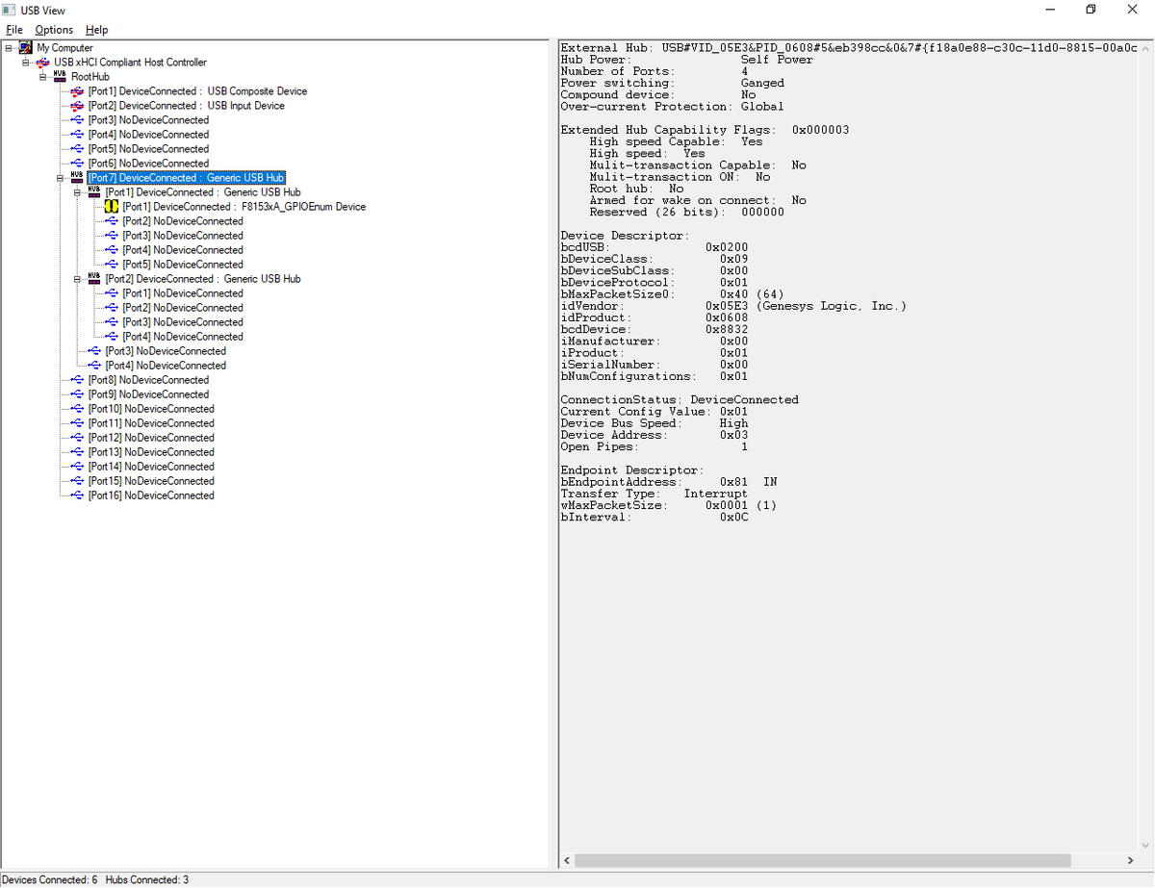Select F8153xA_GPIOEnum Device entry
Image resolution: width=1155 pixels, height=888 pixels.
point(244,206)
